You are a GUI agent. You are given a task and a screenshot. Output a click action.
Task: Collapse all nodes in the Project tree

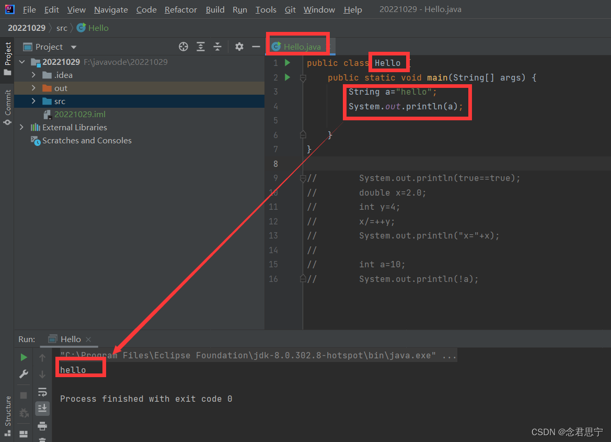point(217,47)
